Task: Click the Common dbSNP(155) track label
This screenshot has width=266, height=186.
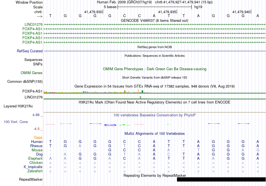Action: (25, 82)
